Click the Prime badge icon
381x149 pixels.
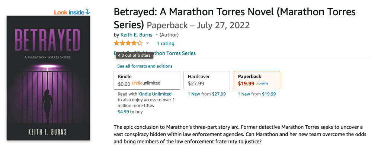pyautogui.click(x=262, y=84)
